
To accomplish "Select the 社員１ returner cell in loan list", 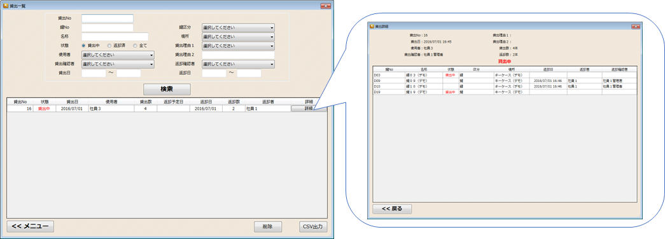I will [267, 109].
